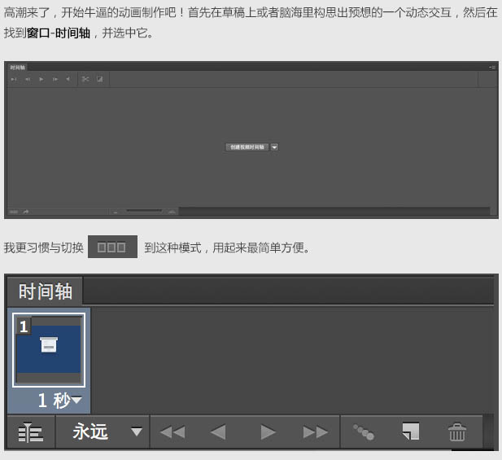Open dropdown arrow next to 创建视频时间轴

pos(274,147)
